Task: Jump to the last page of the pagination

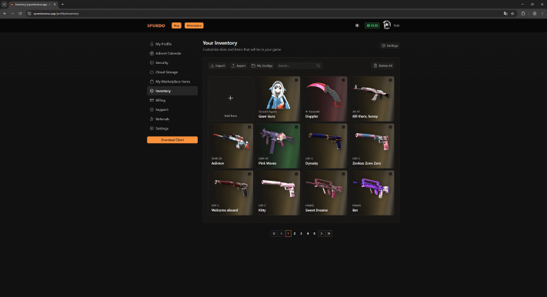Action: (x=329, y=233)
